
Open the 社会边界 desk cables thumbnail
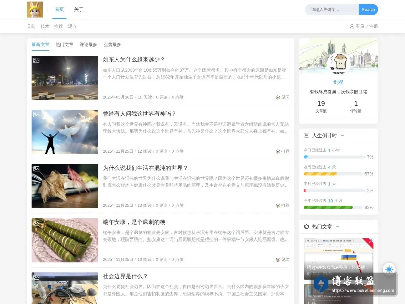point(65,288)
